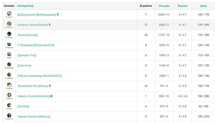
Task: Open Добродушный's avatar thumbnail
Action: click(9, 13)
